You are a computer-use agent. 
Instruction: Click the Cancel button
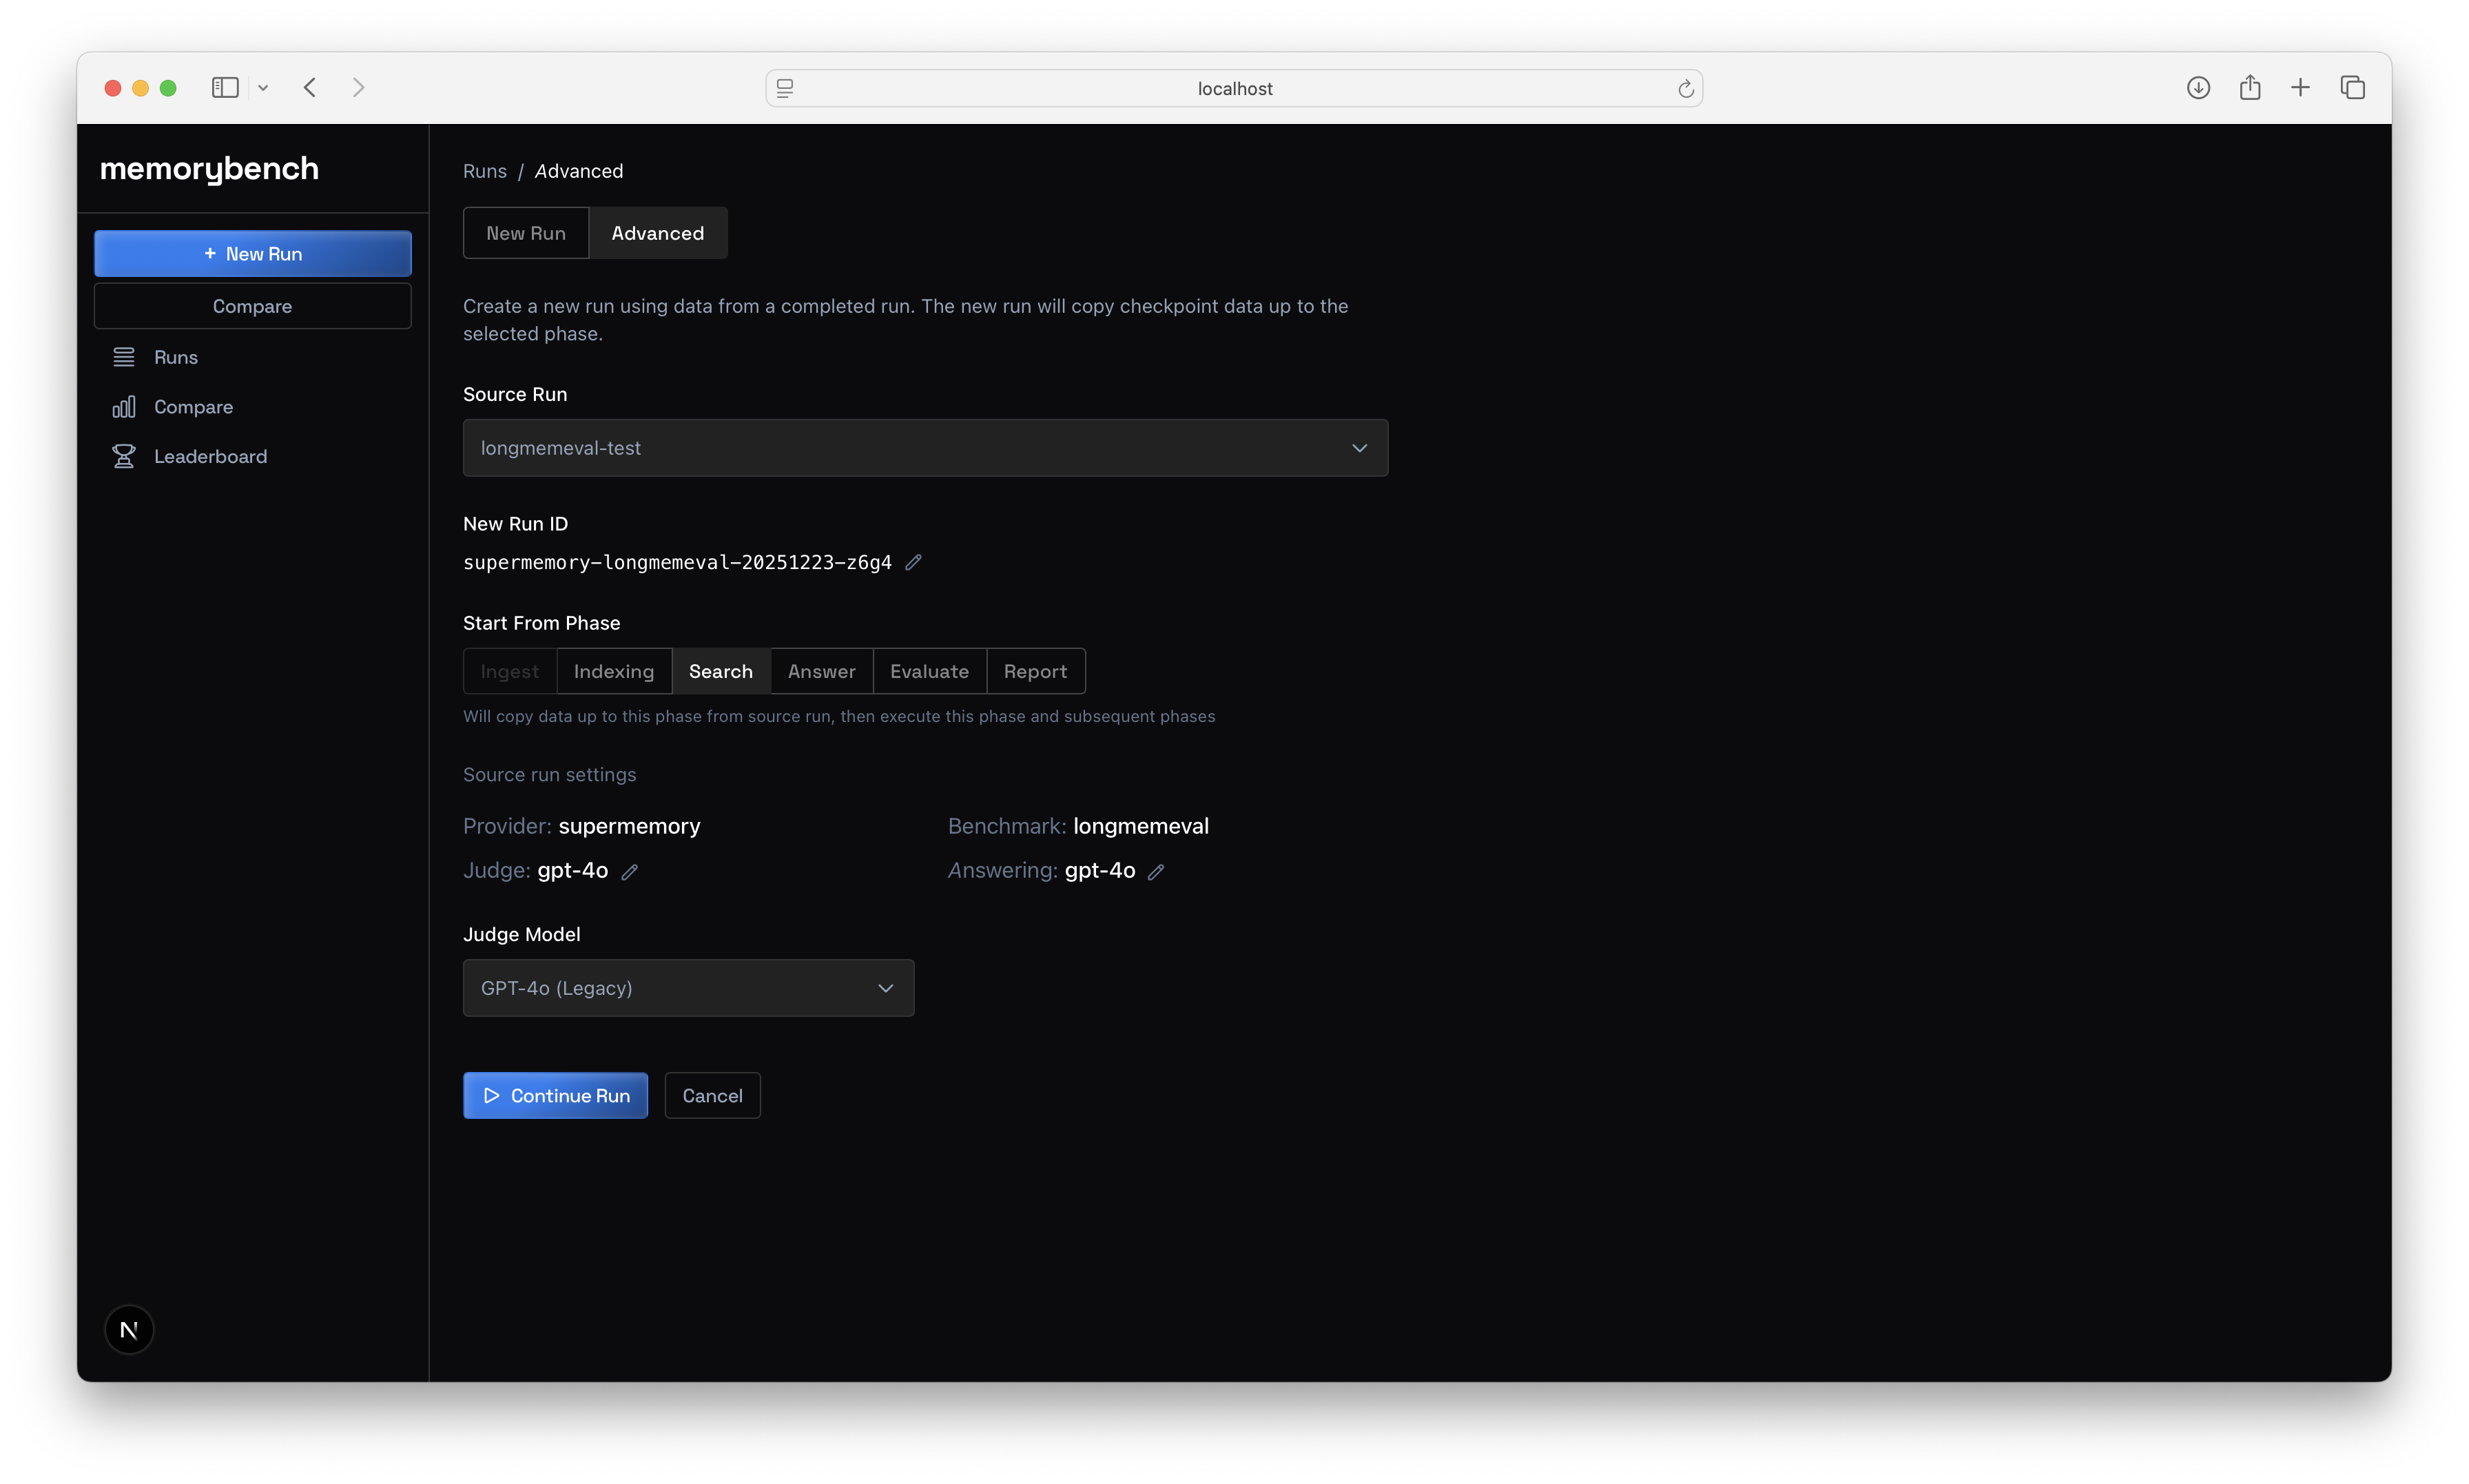pos(712,1095)
